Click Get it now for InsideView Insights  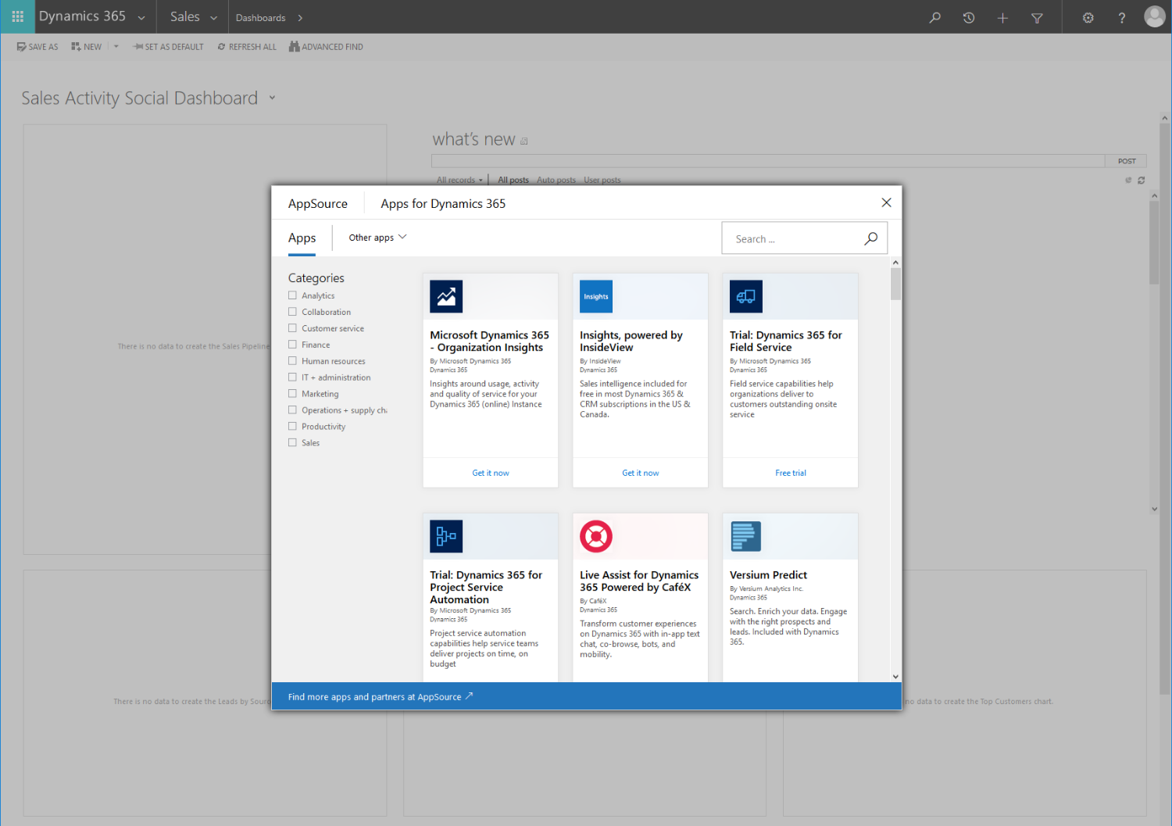tap(641, 473)
